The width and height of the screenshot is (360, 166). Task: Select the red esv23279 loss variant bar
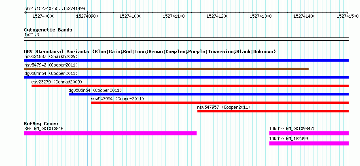coord(190,86)
